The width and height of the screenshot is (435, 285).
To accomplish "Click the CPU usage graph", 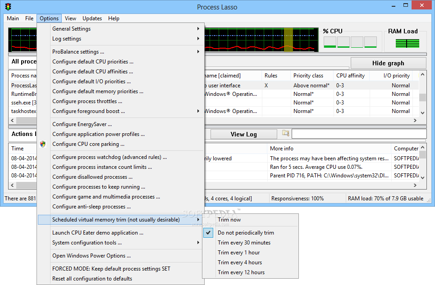I will click(x=261, y=40).
